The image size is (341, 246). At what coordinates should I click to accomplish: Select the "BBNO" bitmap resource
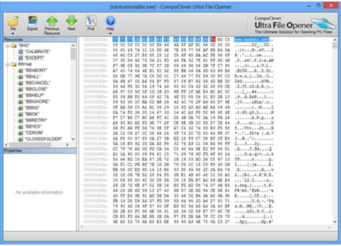(x=32, y=108)
